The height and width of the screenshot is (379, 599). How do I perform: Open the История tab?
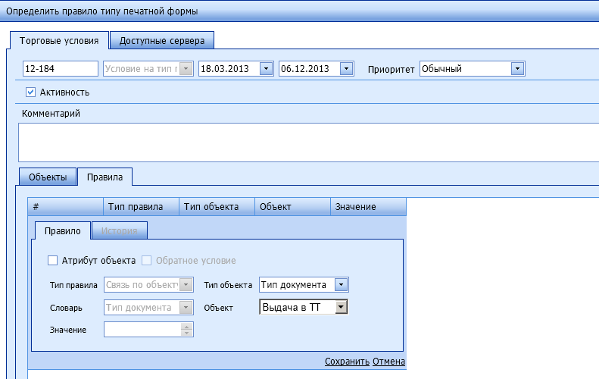(120, 230)
